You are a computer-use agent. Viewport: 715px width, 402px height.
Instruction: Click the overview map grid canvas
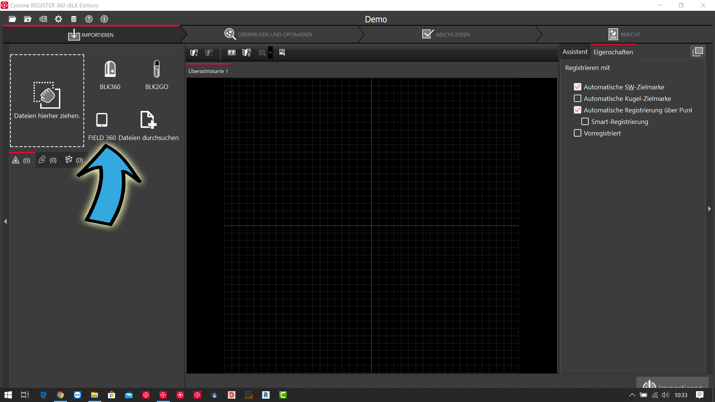coord(371,226)
